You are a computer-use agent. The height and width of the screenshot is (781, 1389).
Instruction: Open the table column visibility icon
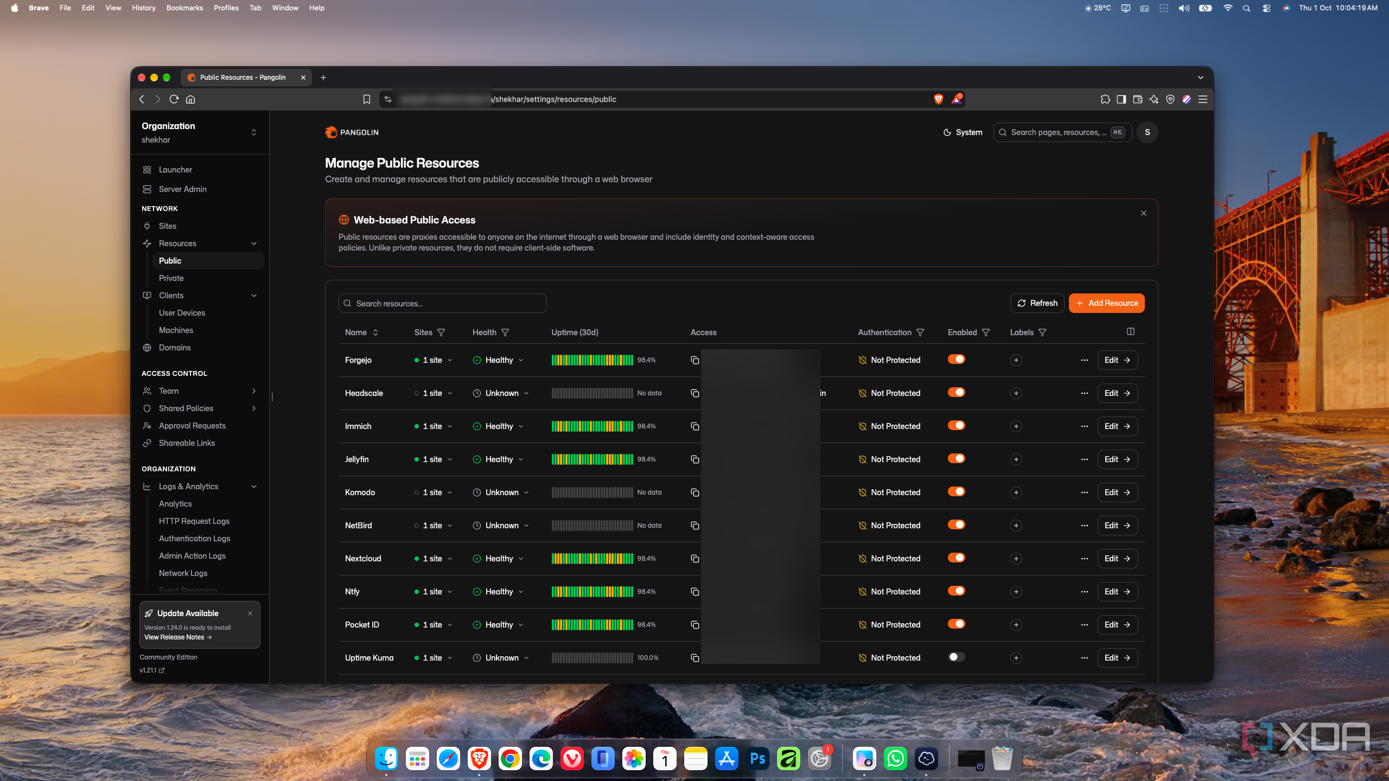click(x=1131, y=331)
